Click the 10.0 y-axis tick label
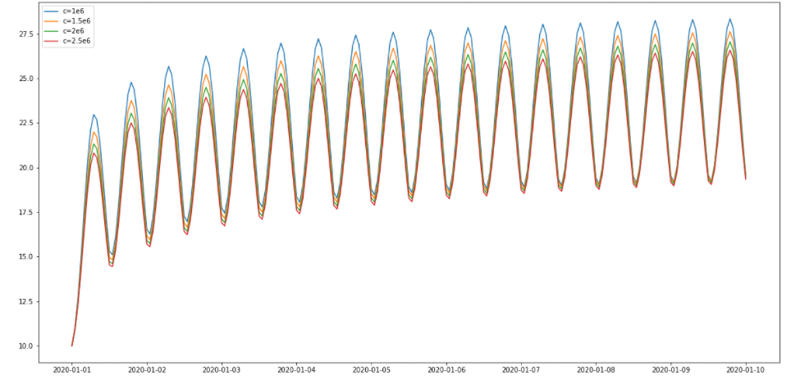Viewport: 791px width, 384px height. 27,346
